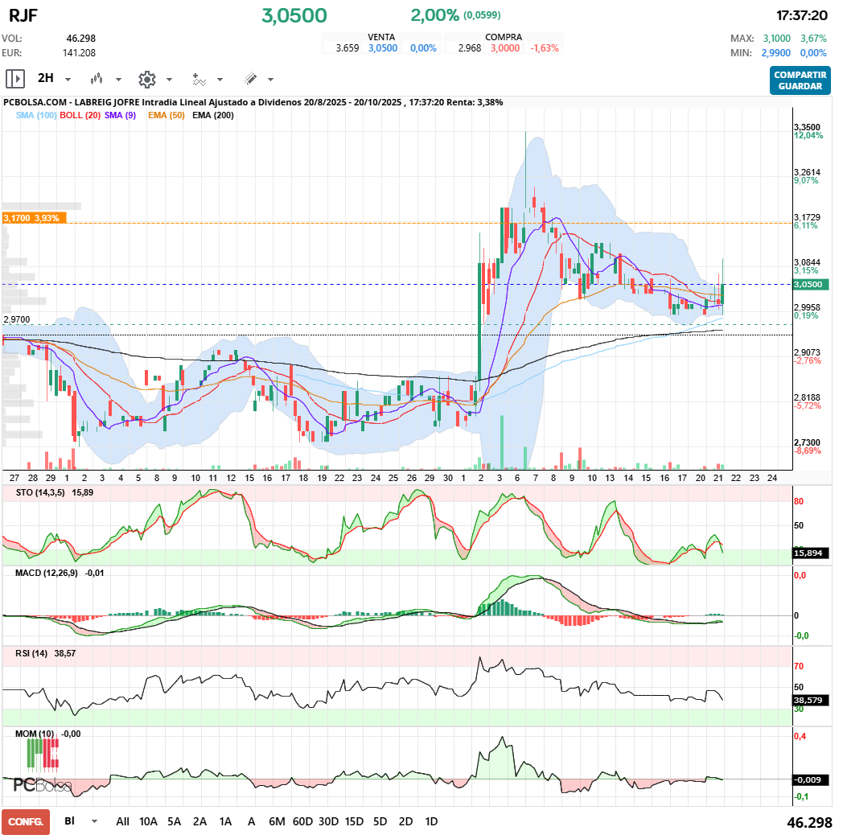Image resolution: width=843 pixels, height=839 pixels.
Task: Expand the BI dropdown arrow
Action: pos(94,821)
